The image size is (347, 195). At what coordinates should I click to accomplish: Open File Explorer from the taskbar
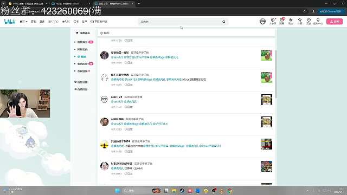click(x=174, y=191)
